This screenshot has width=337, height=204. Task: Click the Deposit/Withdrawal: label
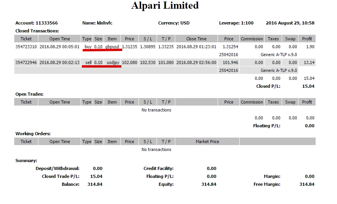(x=57, y=168)
